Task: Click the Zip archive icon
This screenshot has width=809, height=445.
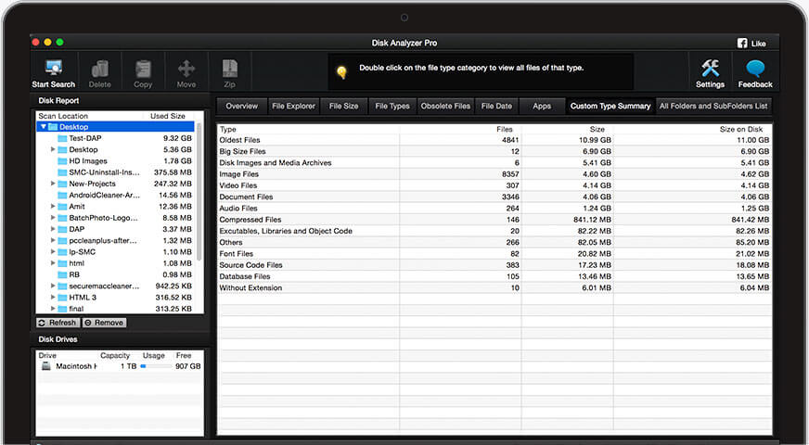Action: (x=229, y=69)
